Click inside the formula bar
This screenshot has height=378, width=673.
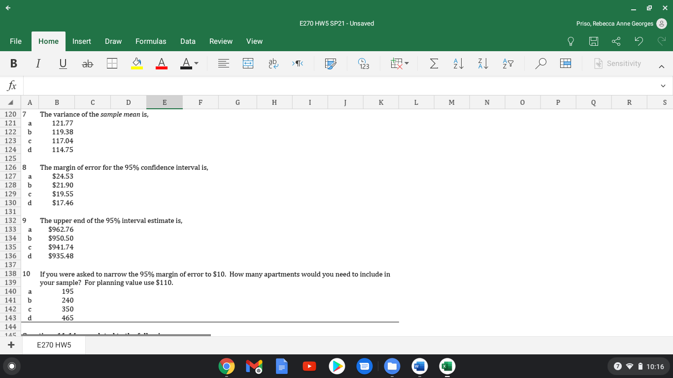click(339, 86)
